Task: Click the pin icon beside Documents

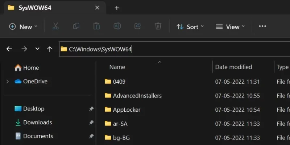Action: point(91,136)
